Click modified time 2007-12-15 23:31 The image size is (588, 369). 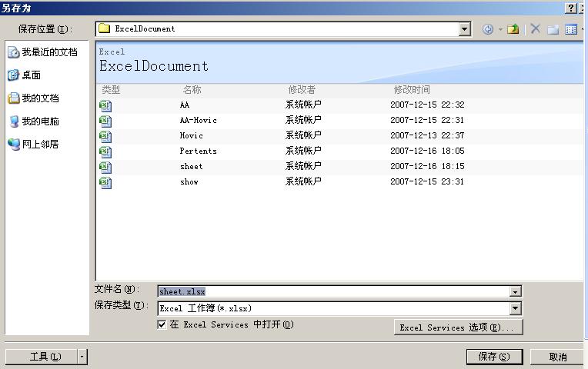tap(427, 181)
